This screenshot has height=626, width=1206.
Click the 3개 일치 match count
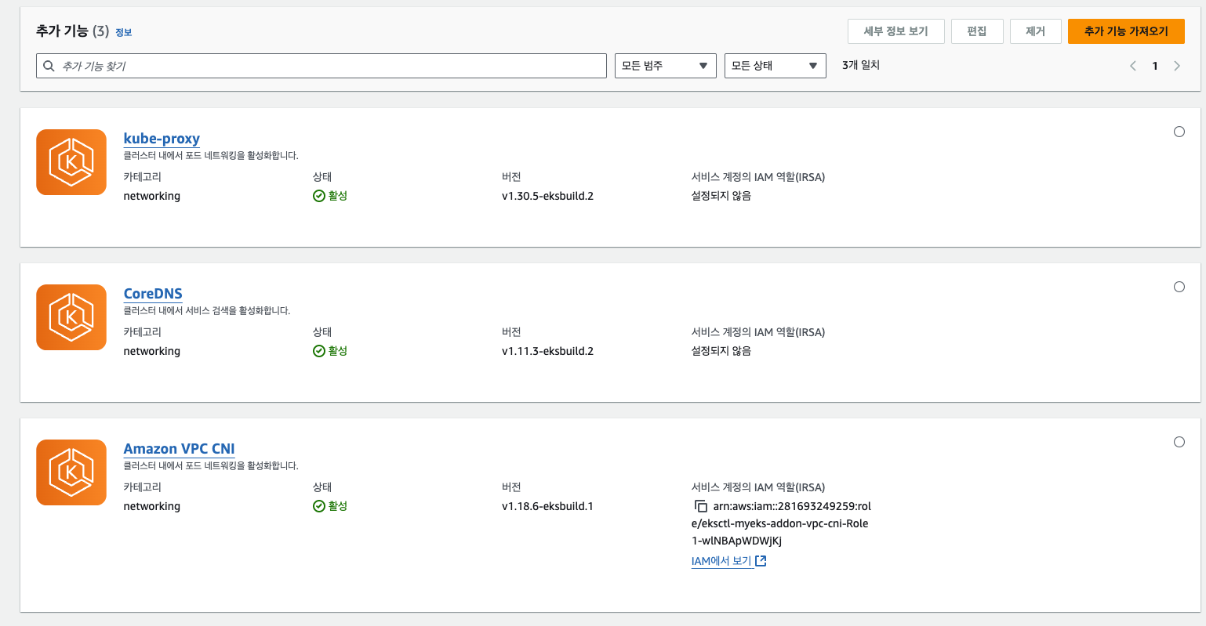click(x=861, y=65)
